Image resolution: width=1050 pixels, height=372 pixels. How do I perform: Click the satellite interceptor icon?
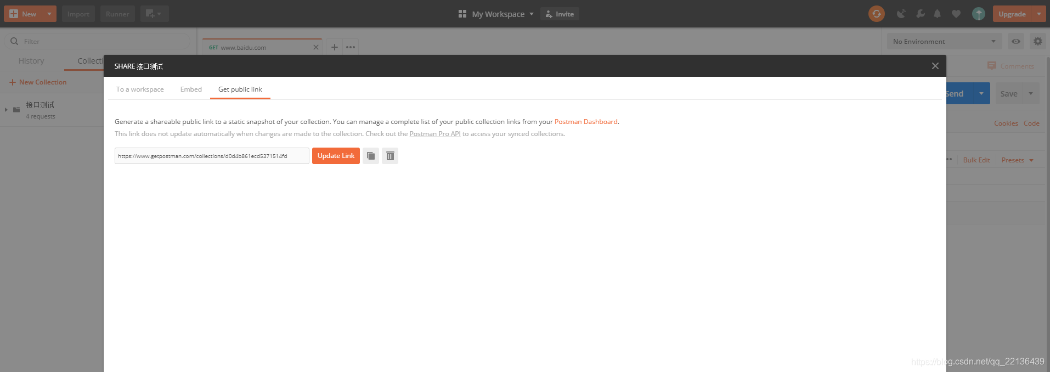(901, 14)
